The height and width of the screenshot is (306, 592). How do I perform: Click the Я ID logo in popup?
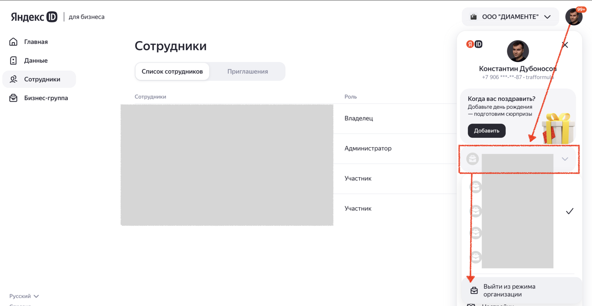474,44
